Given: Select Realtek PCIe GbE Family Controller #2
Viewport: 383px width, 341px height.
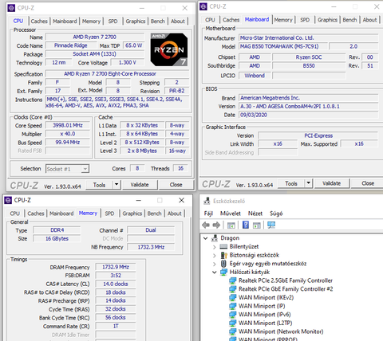Looking at the screenshot, I should 286,289.
